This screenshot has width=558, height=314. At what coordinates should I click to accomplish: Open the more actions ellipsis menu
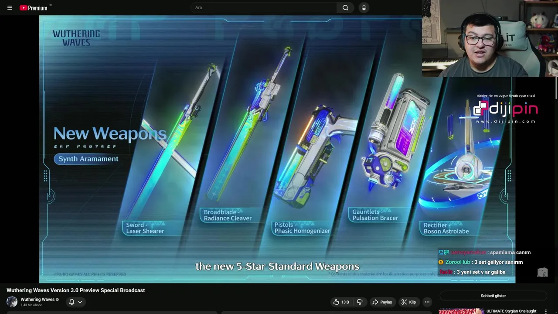[x=427, y=302]
